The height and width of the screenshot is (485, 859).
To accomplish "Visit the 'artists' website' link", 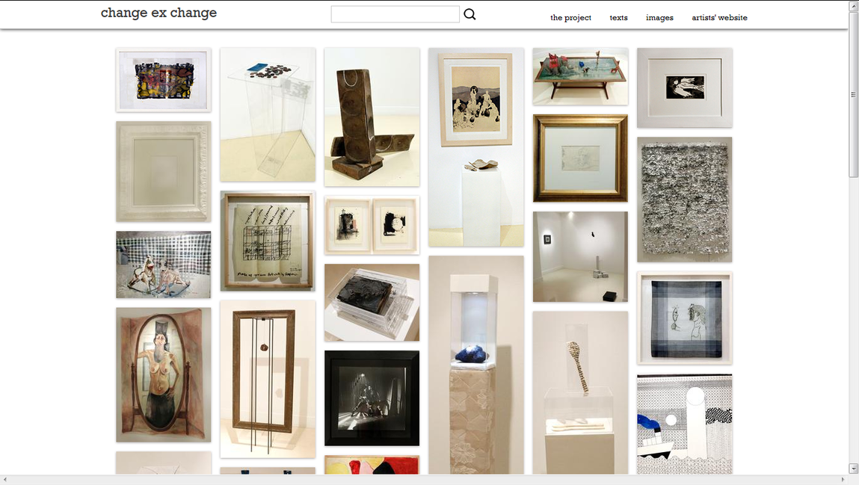I will click(719, 17).
